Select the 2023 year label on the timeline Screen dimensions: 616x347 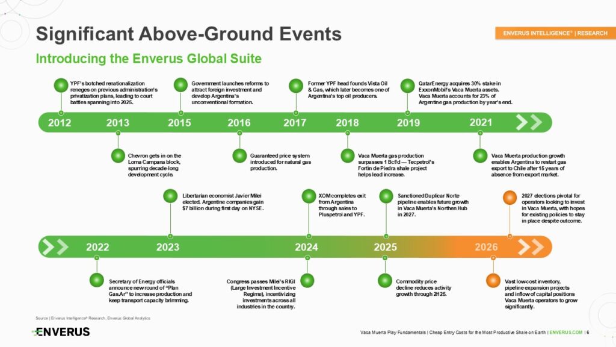[168, 247]
